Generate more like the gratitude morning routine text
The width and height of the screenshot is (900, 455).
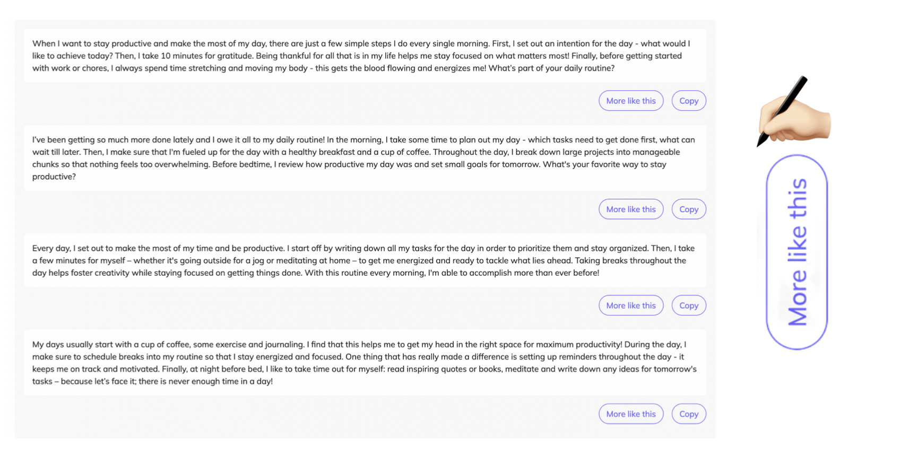click(631, 101)
